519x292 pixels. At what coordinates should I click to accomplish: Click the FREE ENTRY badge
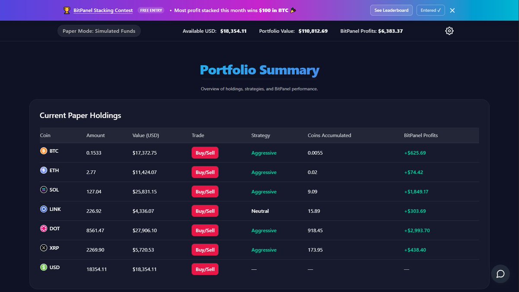(151, 10)
